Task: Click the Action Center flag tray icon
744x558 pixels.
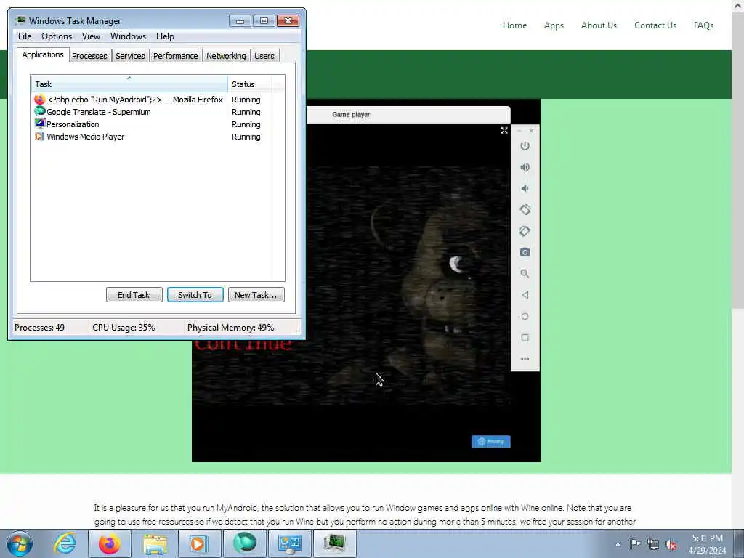Action: tap(635, 543)
